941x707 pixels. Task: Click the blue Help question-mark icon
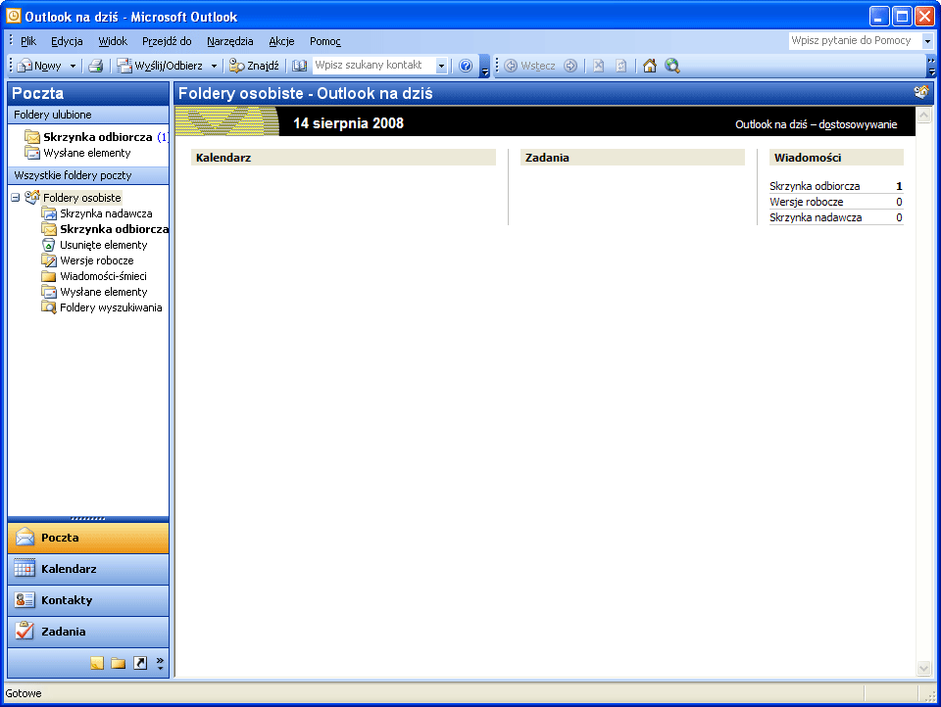tap(465, 66)
